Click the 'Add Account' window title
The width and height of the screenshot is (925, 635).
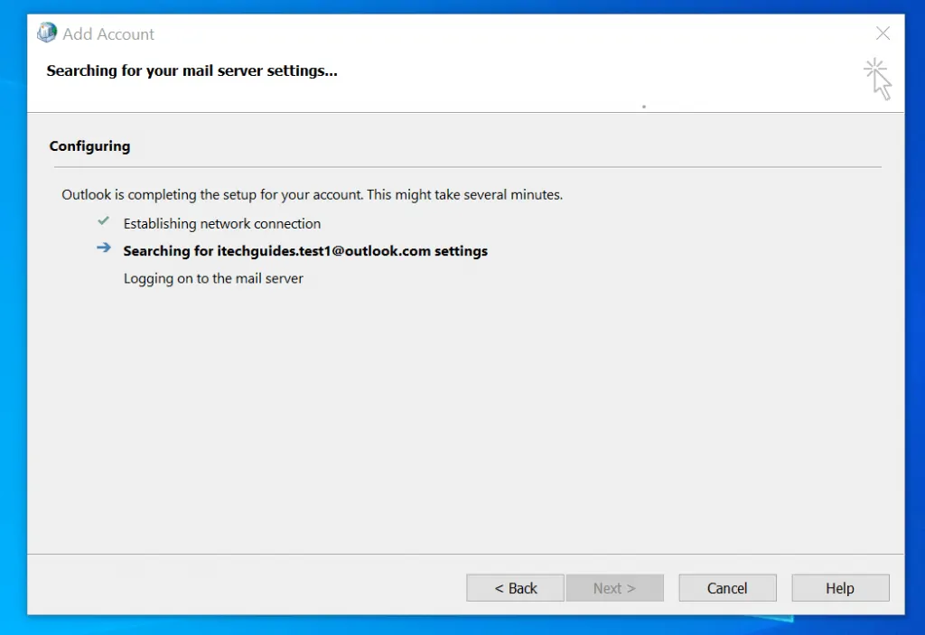click(108, 34)
